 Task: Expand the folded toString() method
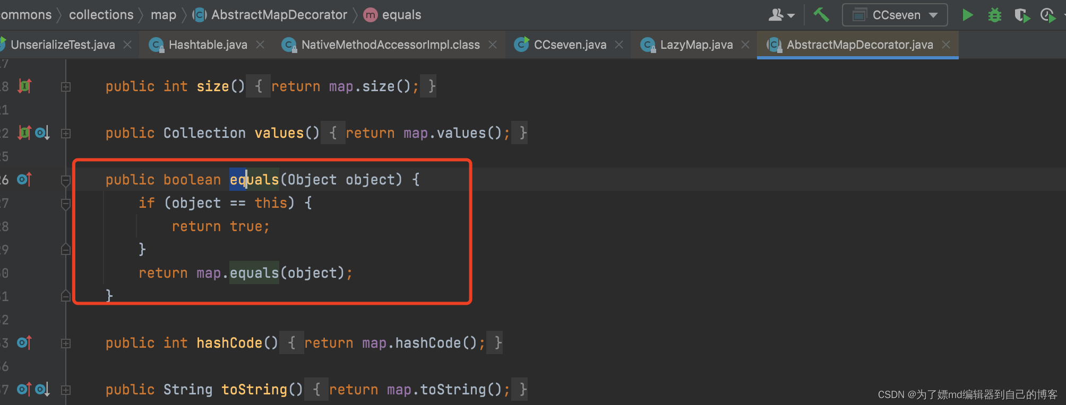pos(66,390)
